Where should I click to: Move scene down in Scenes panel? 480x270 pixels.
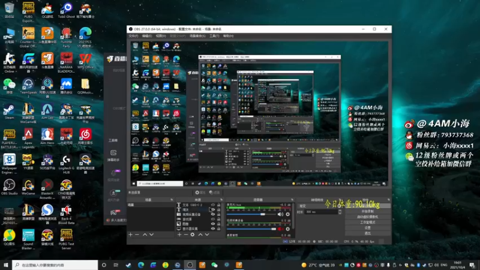(152, 235)
